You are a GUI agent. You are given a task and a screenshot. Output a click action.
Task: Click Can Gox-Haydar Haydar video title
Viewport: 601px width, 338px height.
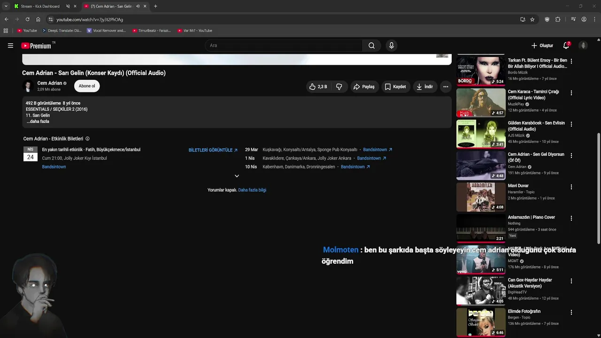(530, 283)
